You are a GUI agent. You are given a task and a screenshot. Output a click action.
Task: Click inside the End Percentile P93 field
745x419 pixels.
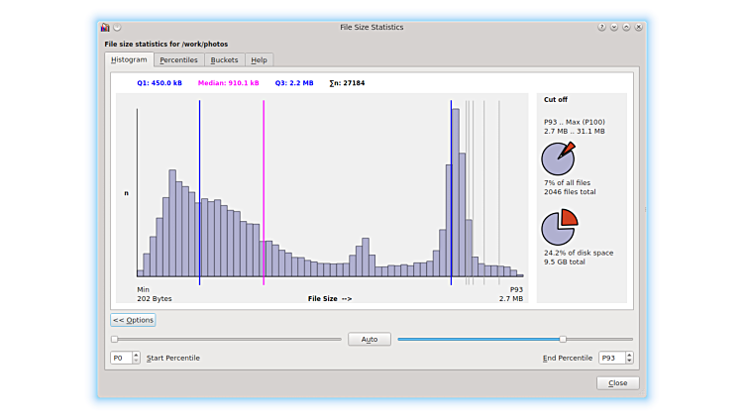609,358
